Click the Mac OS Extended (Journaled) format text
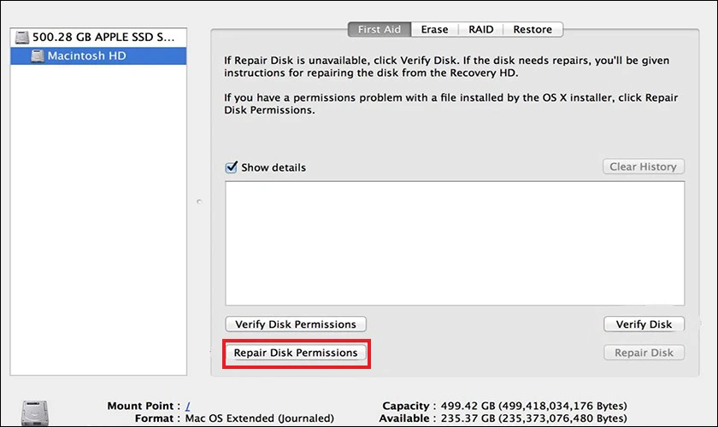 click(x=260, y=418)
